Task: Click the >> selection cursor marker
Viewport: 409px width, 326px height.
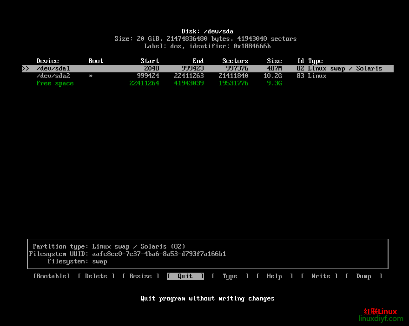Action: (x=25, y=68)
